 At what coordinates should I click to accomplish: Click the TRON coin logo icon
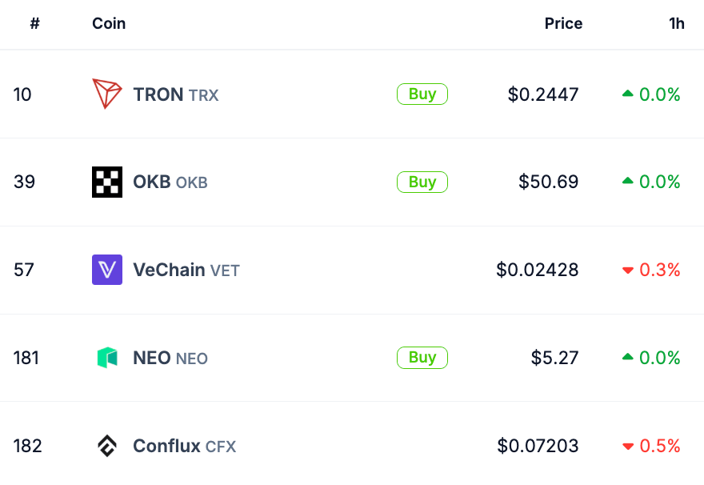coord(107,94)
